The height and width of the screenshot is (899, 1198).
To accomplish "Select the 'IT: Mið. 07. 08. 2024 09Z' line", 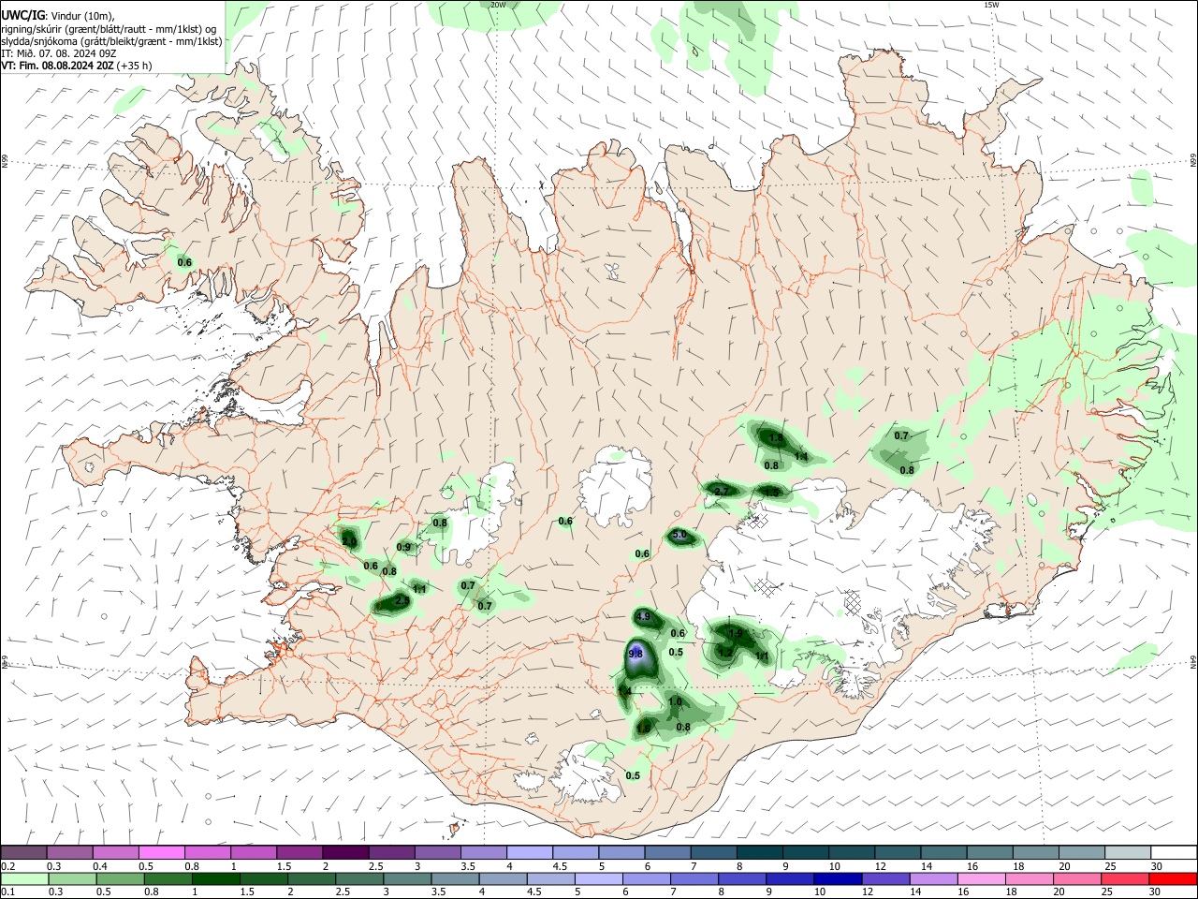I will click(57, 53).
